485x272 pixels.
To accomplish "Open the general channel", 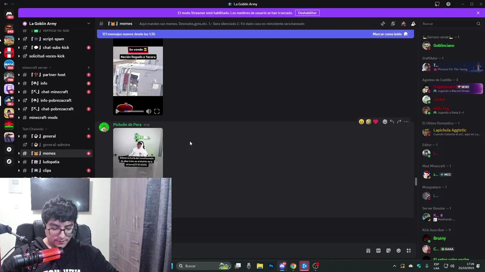I will (x=55, y=136).
